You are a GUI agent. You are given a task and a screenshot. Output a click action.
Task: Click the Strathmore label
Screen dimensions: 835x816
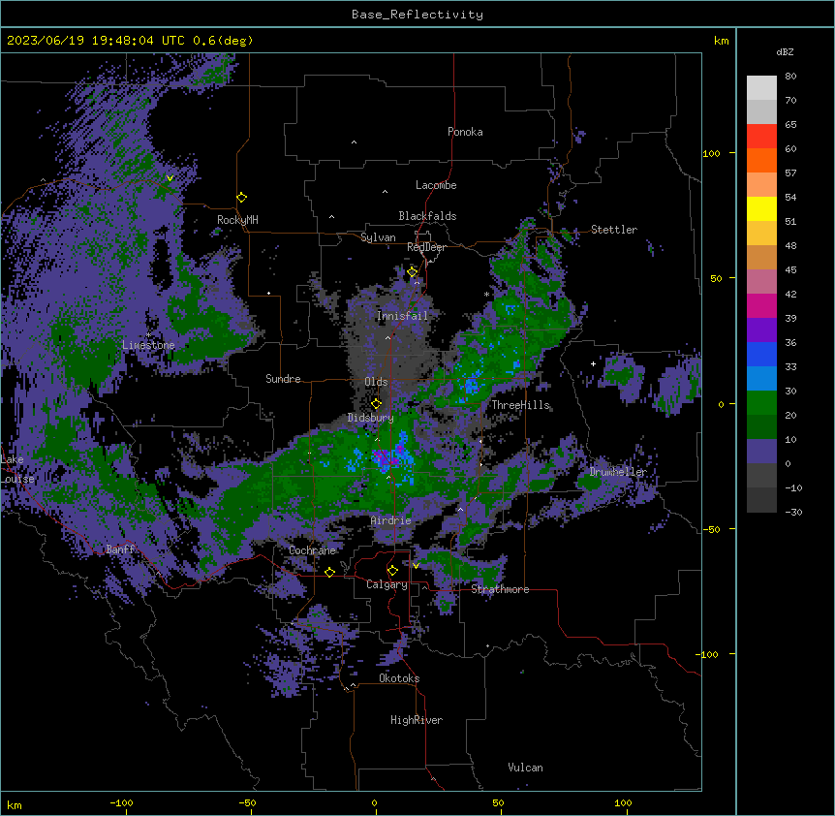coord(500,589)
